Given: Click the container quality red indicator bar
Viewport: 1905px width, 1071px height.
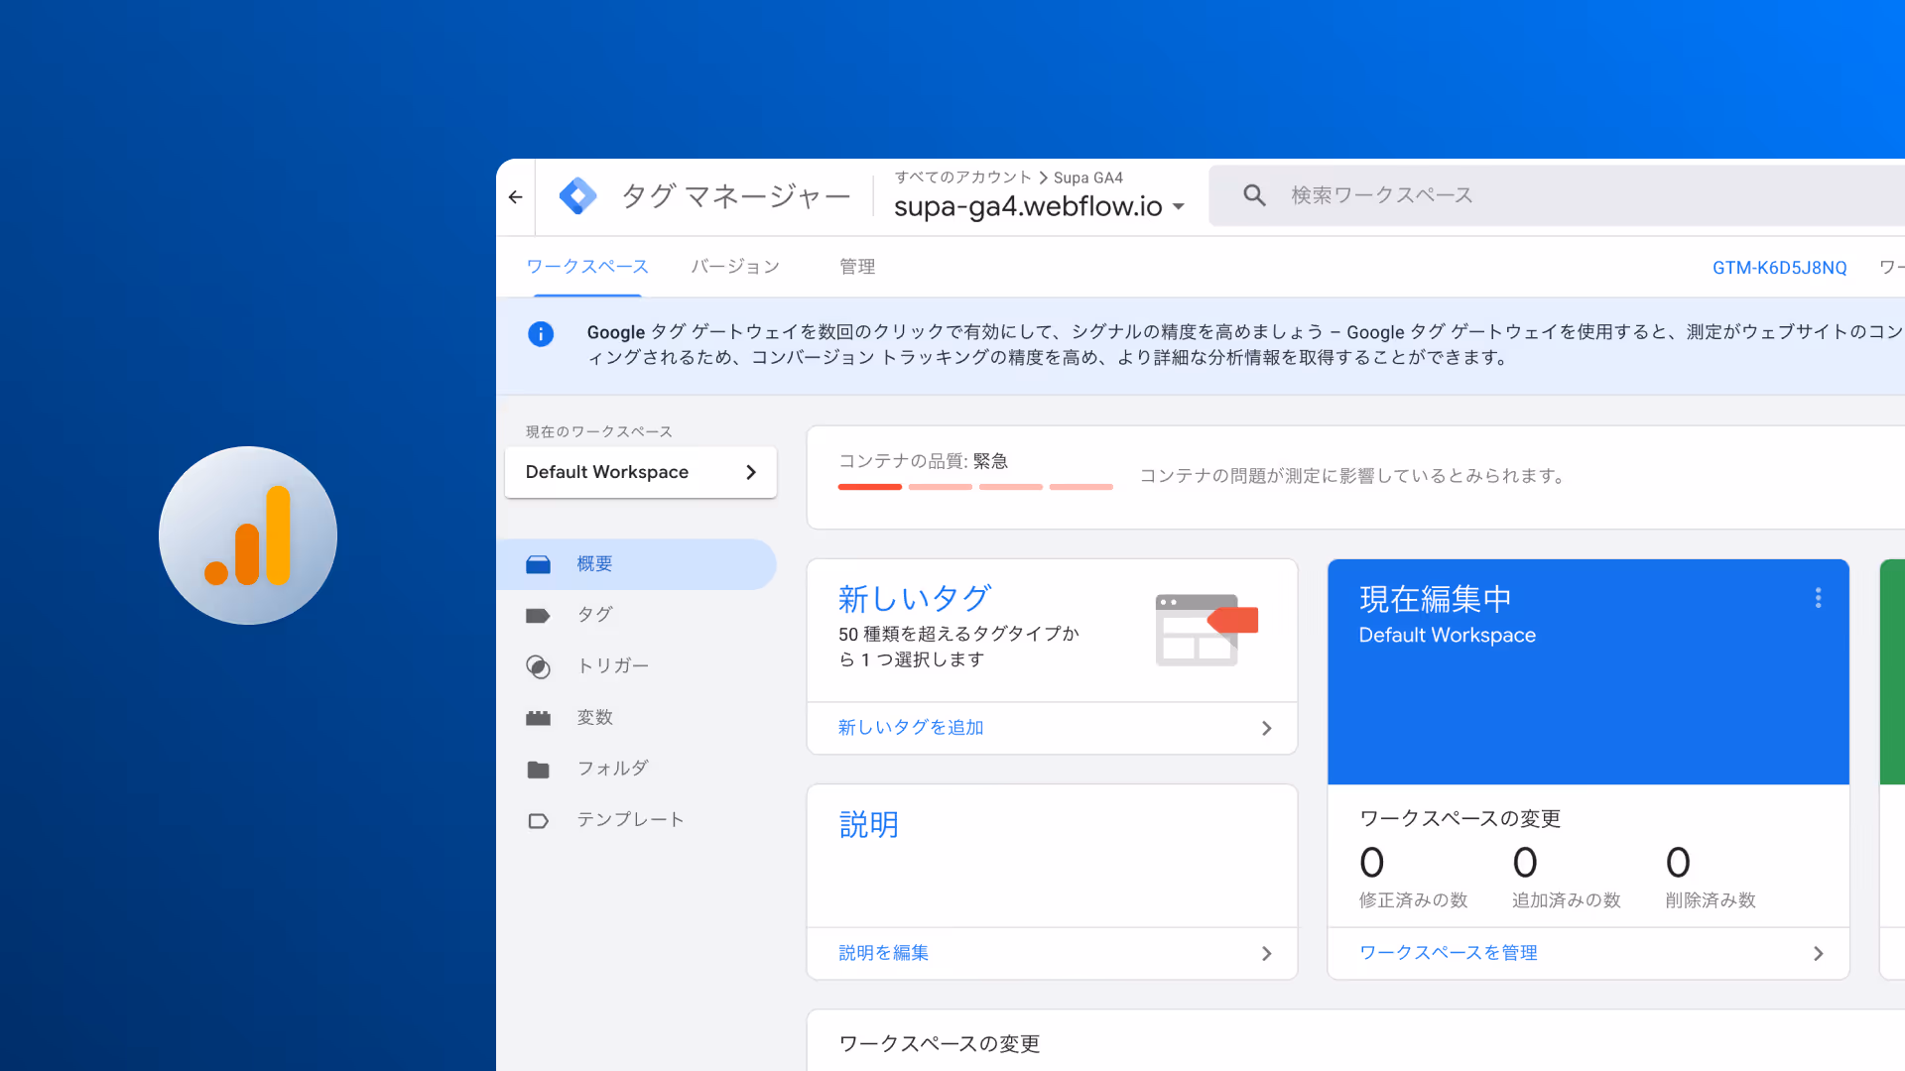Looking at the screenshot, I should [870, 487].
